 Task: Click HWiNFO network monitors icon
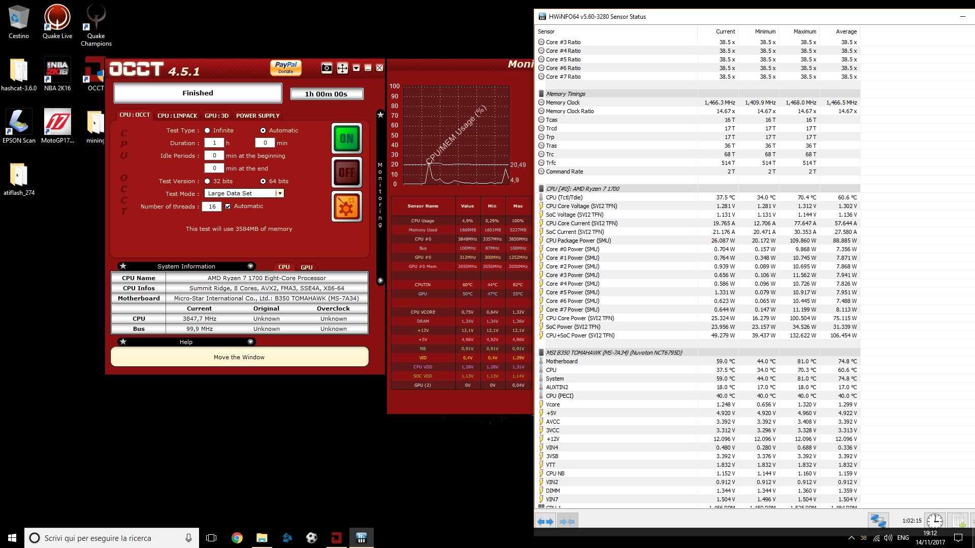[878, 521]
